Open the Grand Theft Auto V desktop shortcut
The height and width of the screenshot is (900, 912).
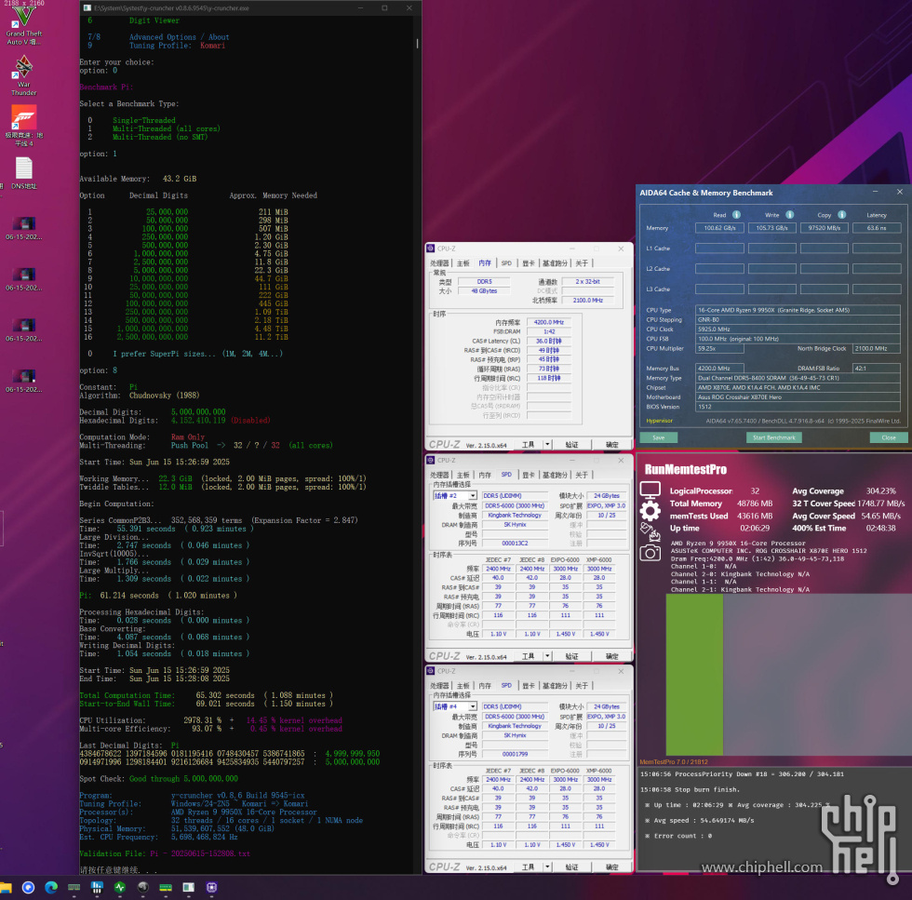24,26
